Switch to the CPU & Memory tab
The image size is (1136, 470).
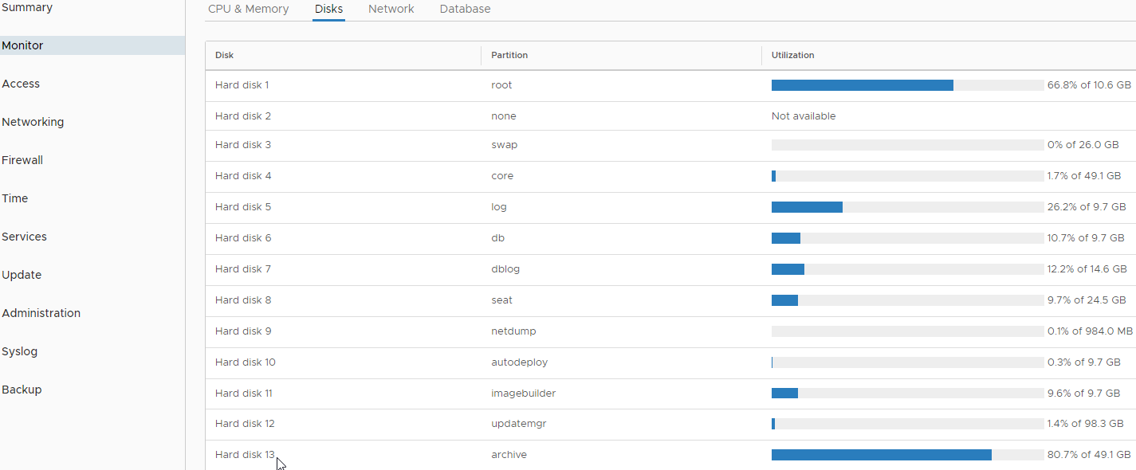pos(249,9)
